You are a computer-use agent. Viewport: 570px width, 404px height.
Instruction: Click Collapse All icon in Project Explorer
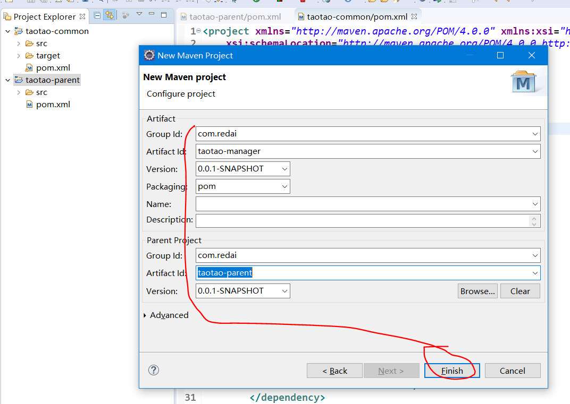click(97, 15)
